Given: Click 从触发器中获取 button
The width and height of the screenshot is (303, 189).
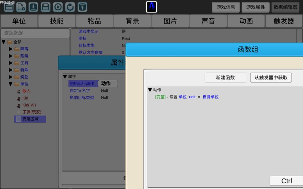Looking at the screenshot, I should 271,78.
